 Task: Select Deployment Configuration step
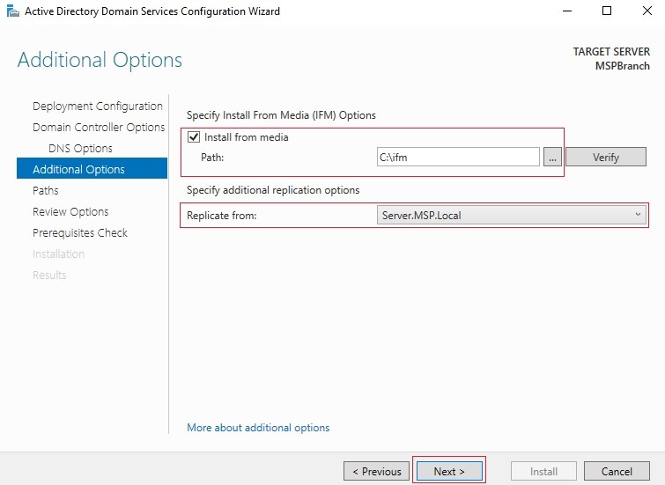pos(98,106)
